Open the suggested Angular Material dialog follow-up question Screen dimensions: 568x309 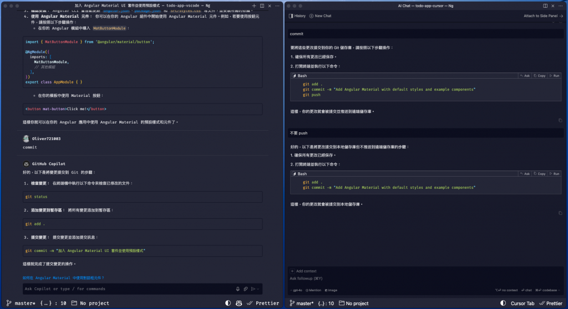63,278
